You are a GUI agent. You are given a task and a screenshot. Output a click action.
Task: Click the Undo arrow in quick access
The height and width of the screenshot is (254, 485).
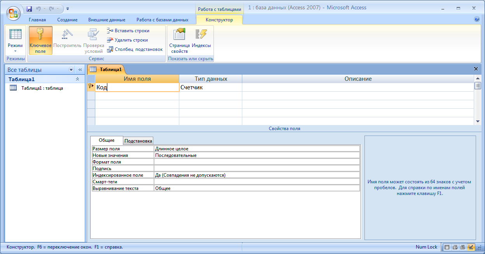38,8
